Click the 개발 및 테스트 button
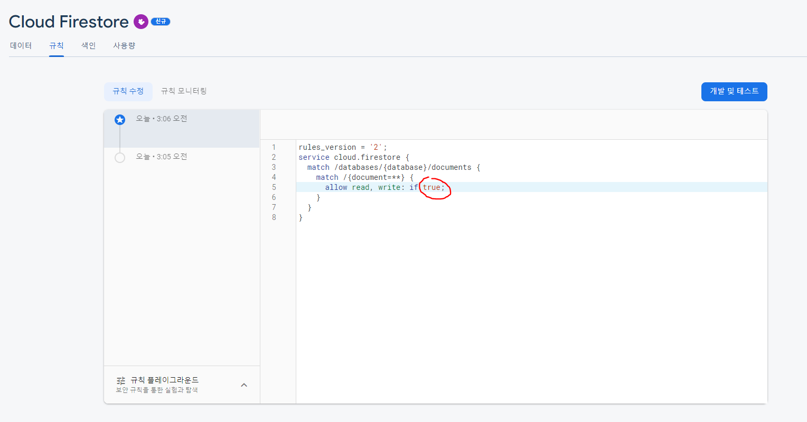807x422 pixels. click(x=734, y=91)
